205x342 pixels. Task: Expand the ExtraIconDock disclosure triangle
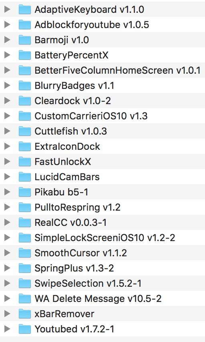pos(8,146)
